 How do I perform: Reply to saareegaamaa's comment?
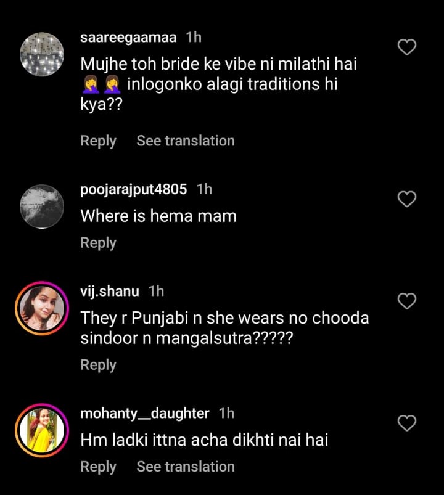tap(98, 141)
